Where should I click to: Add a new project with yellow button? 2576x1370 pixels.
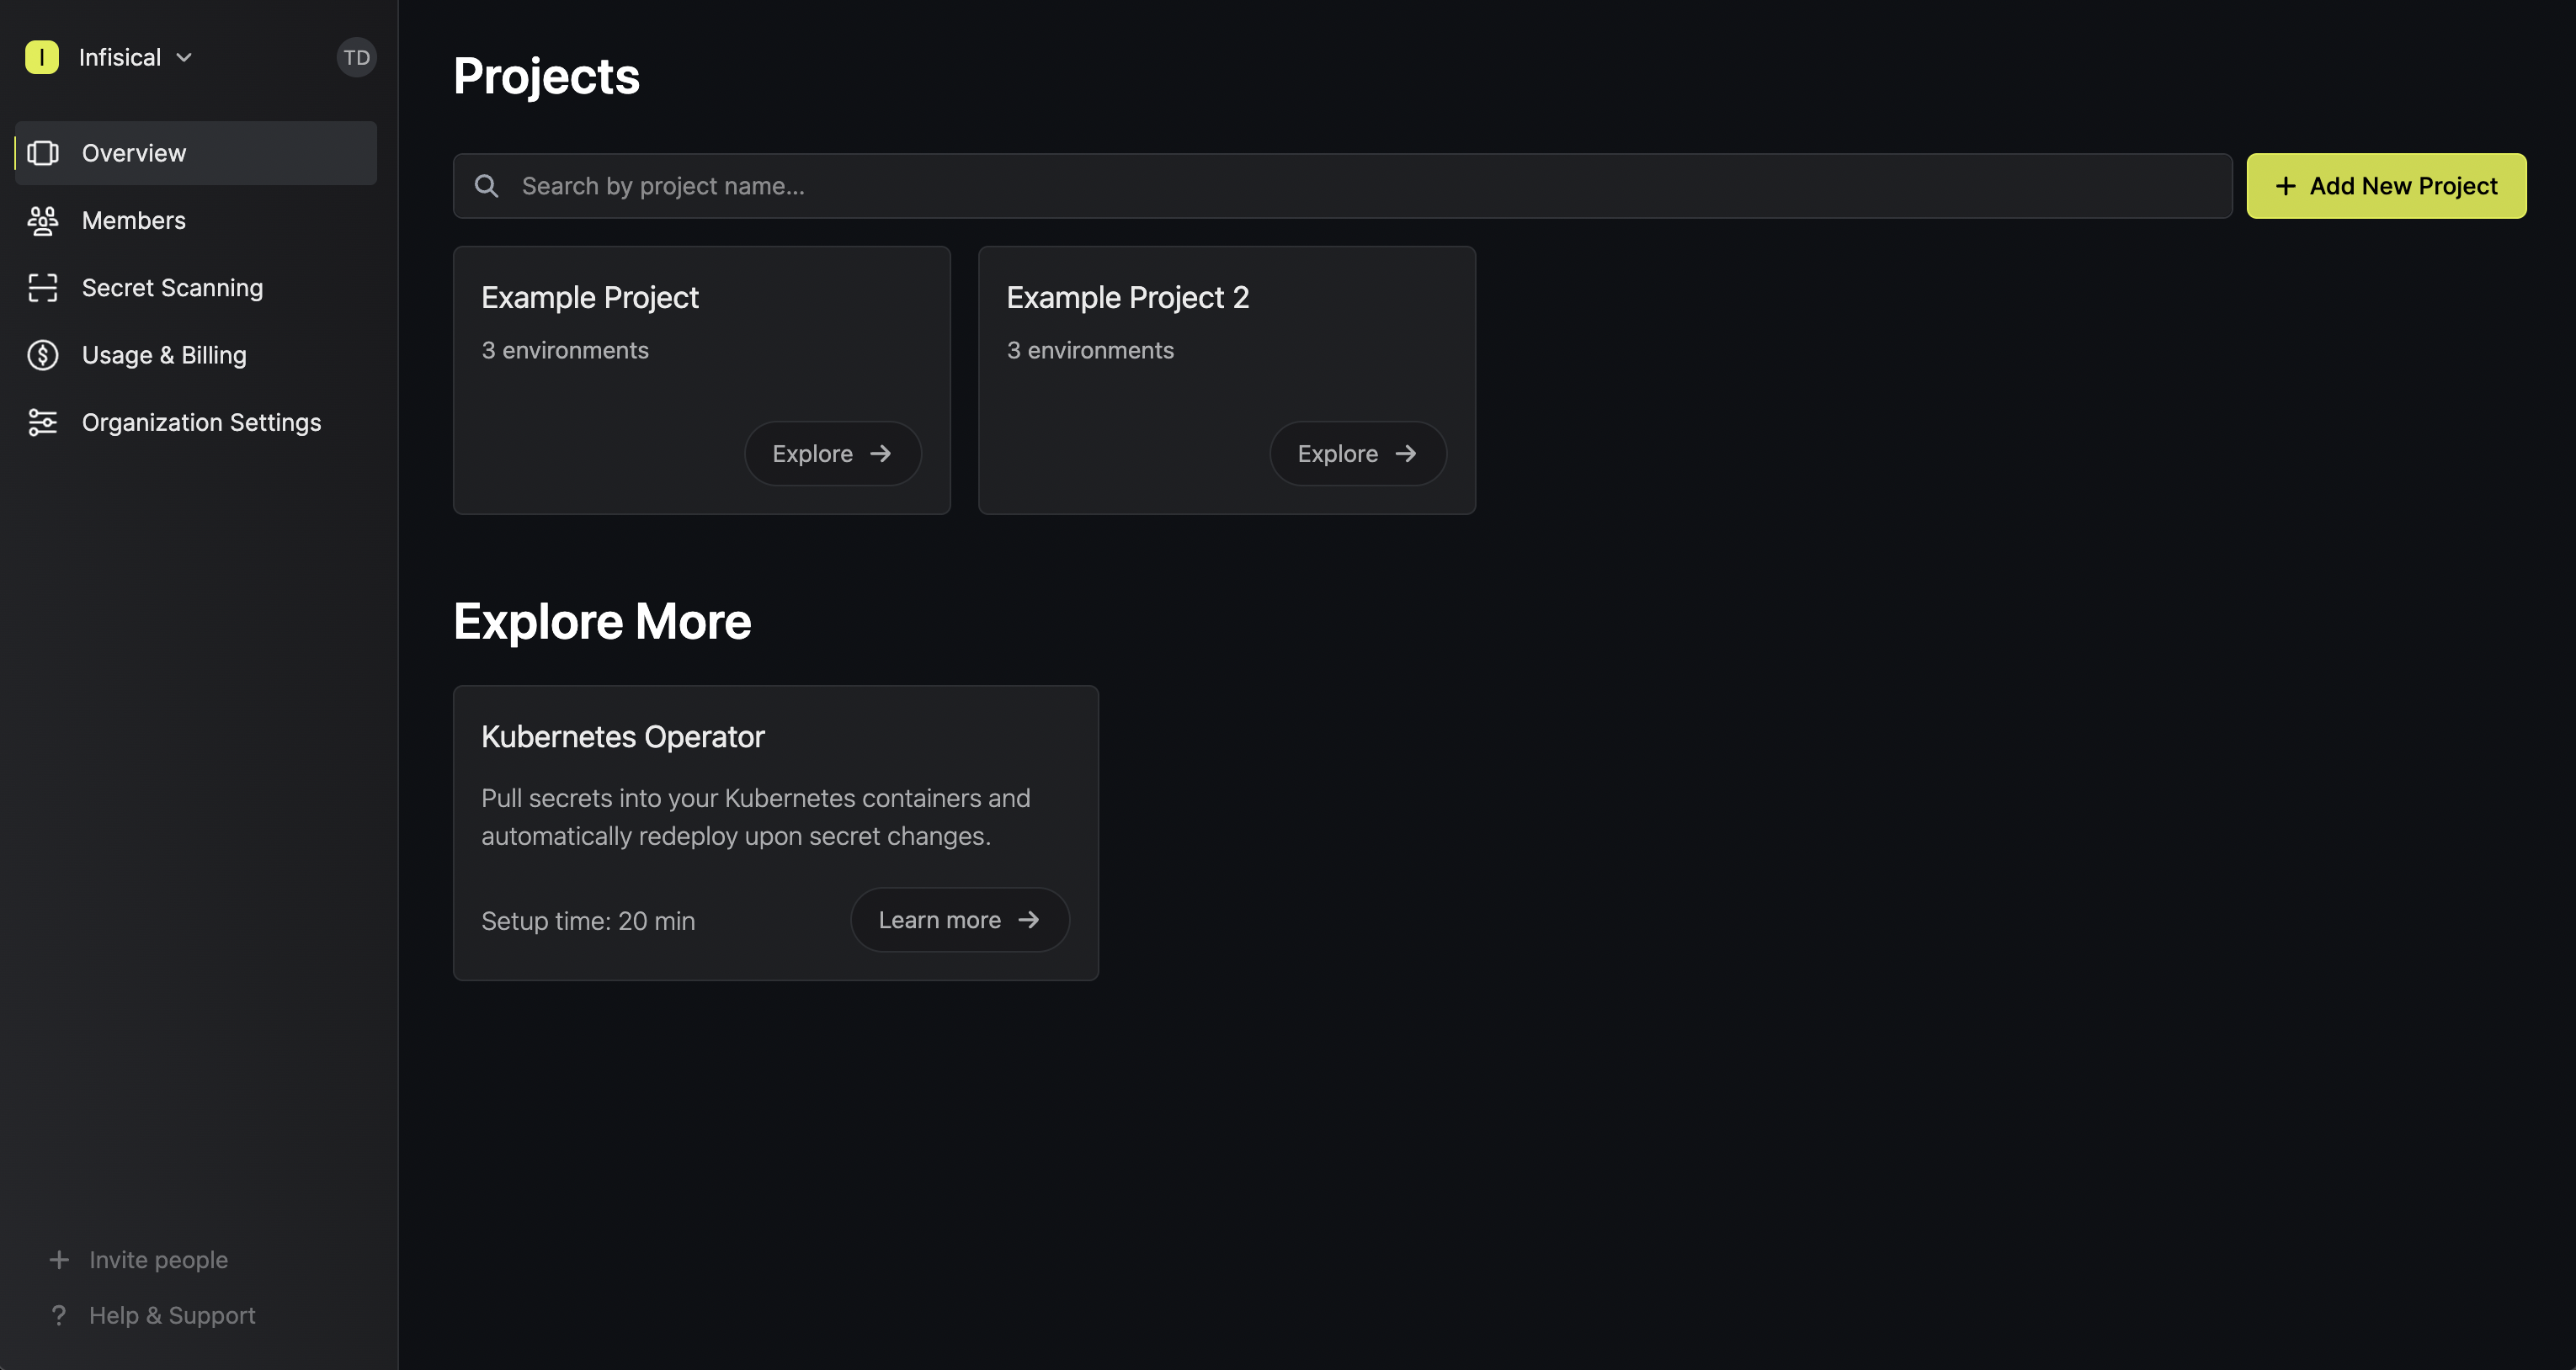coord(2386,186)
